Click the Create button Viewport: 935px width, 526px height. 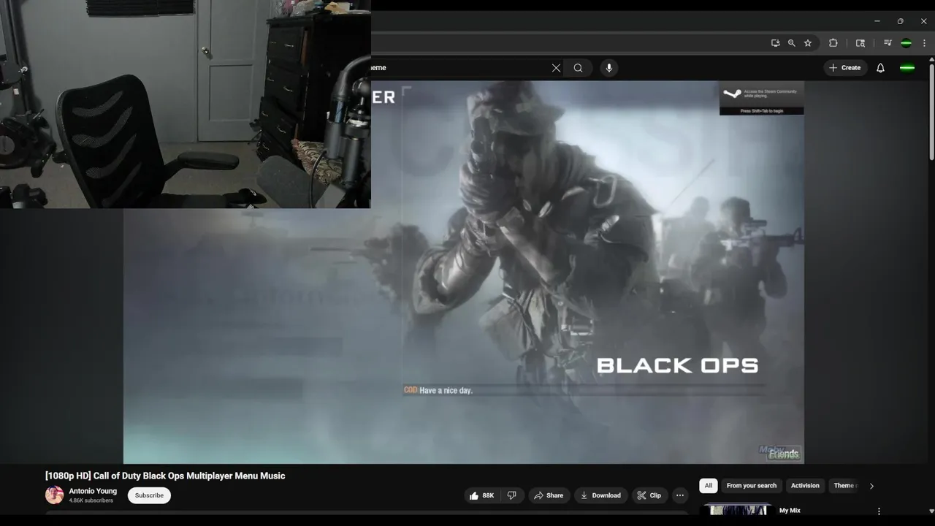845,68
